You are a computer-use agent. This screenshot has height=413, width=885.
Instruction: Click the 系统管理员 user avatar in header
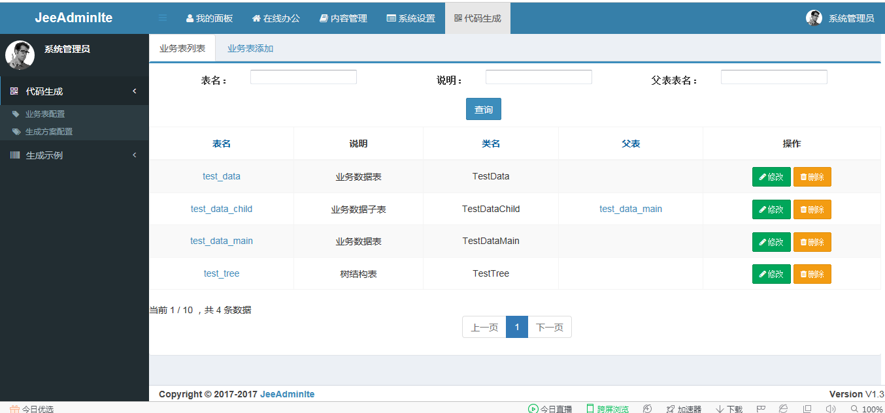(x=814, y=18)
